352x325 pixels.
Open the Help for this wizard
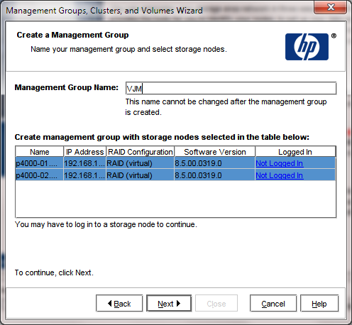point(319,303)
